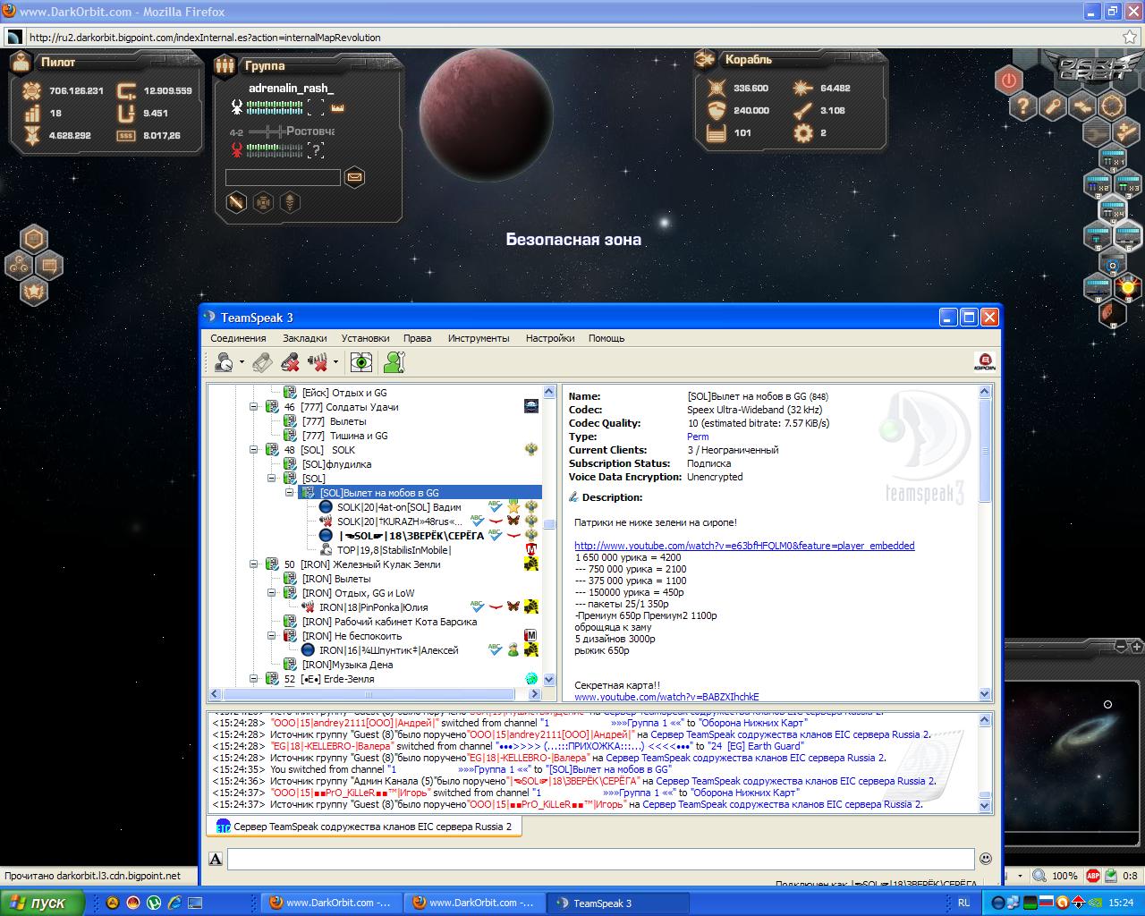
Task: Toggle the block group invitations icon
Action: pos(236,203)
